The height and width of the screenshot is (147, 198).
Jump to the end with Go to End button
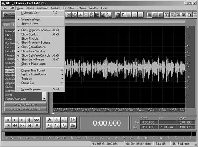pos(29,126)
